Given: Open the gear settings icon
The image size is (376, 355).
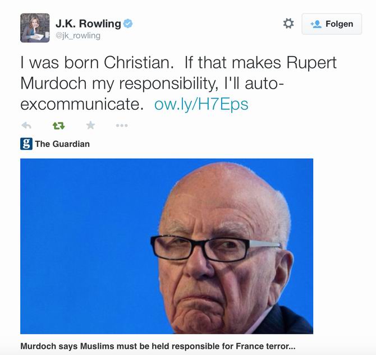Looking at the screenshot, I should coord(288,24).
